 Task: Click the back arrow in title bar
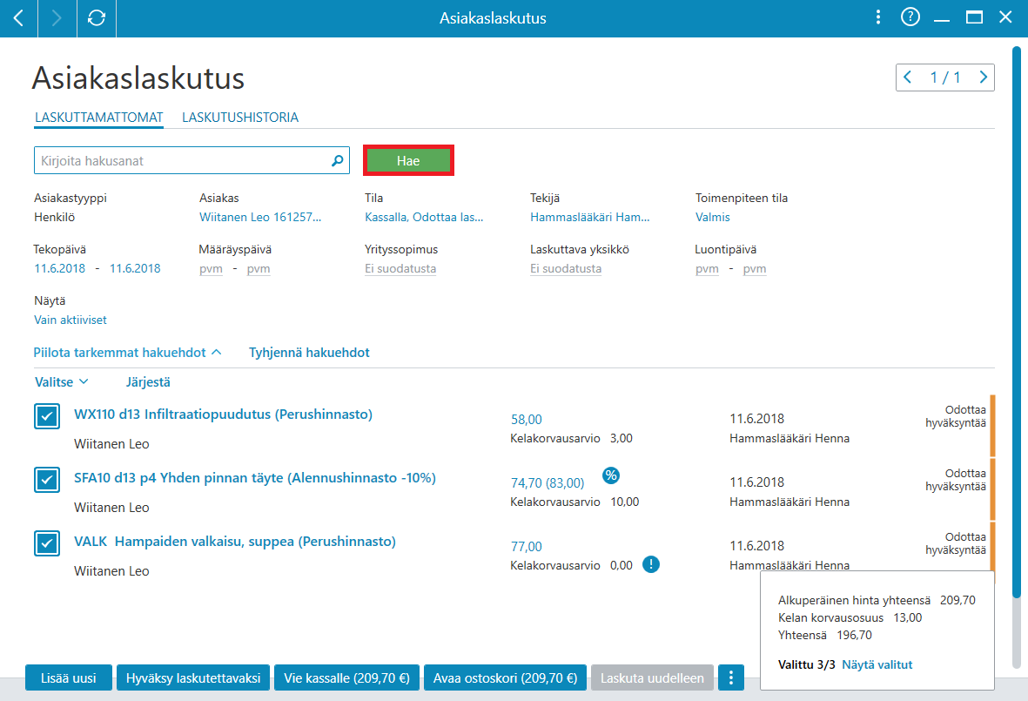(x=18, y=17)
